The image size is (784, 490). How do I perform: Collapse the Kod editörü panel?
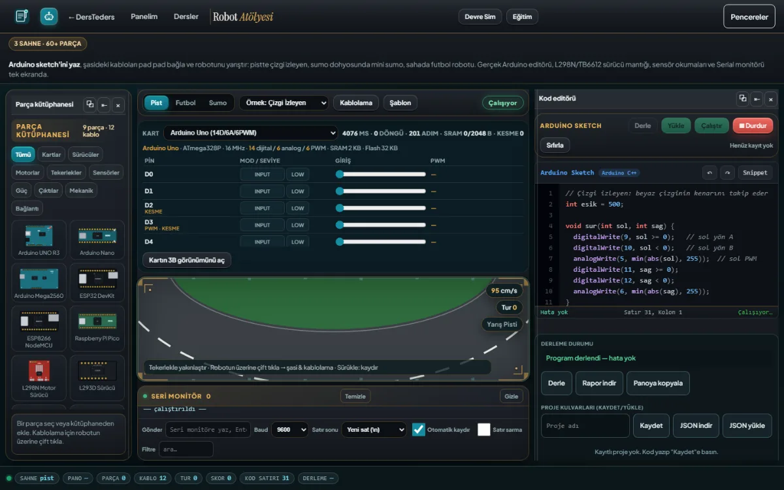click(757, 99)
